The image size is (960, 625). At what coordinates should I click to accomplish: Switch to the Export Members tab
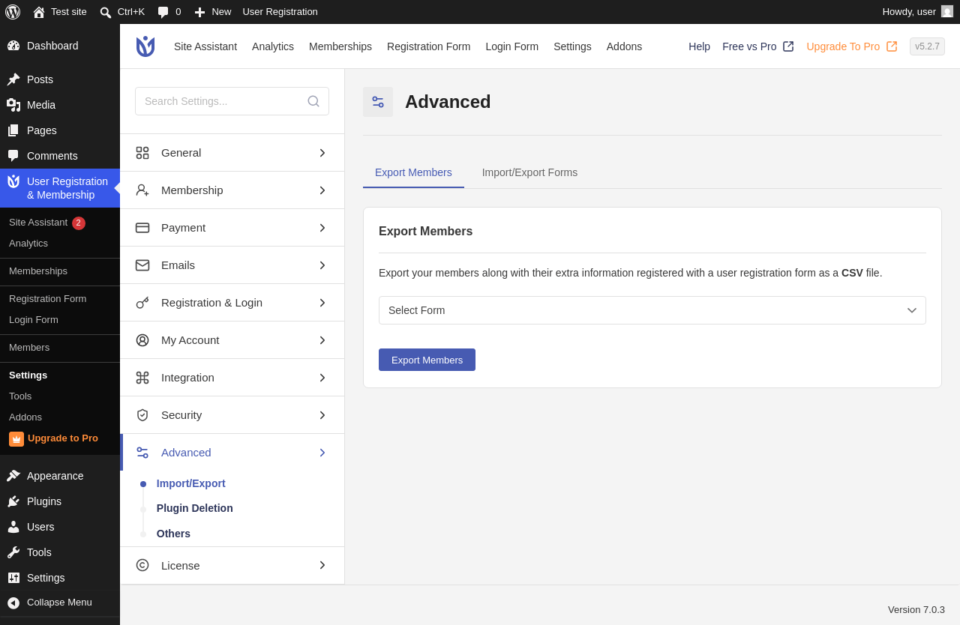(x=413, y=172)
